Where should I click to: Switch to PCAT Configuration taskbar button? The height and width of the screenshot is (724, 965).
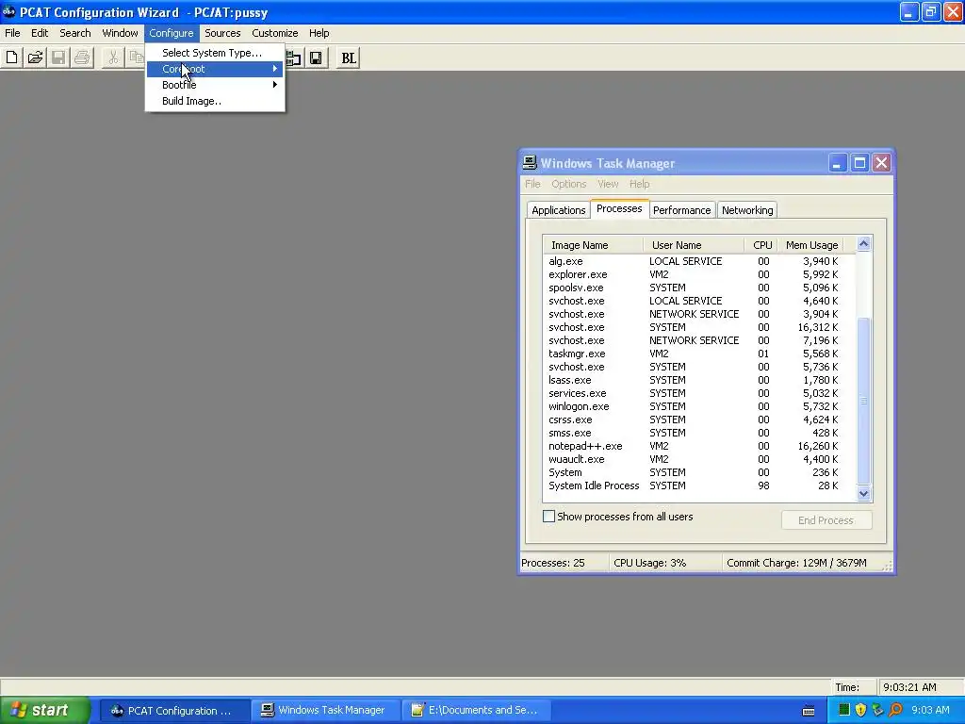coord(174,711)
